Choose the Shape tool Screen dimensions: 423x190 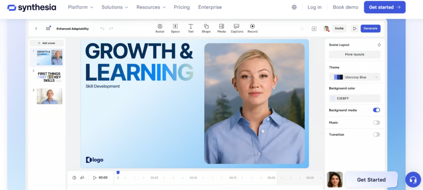coord(206,26)
